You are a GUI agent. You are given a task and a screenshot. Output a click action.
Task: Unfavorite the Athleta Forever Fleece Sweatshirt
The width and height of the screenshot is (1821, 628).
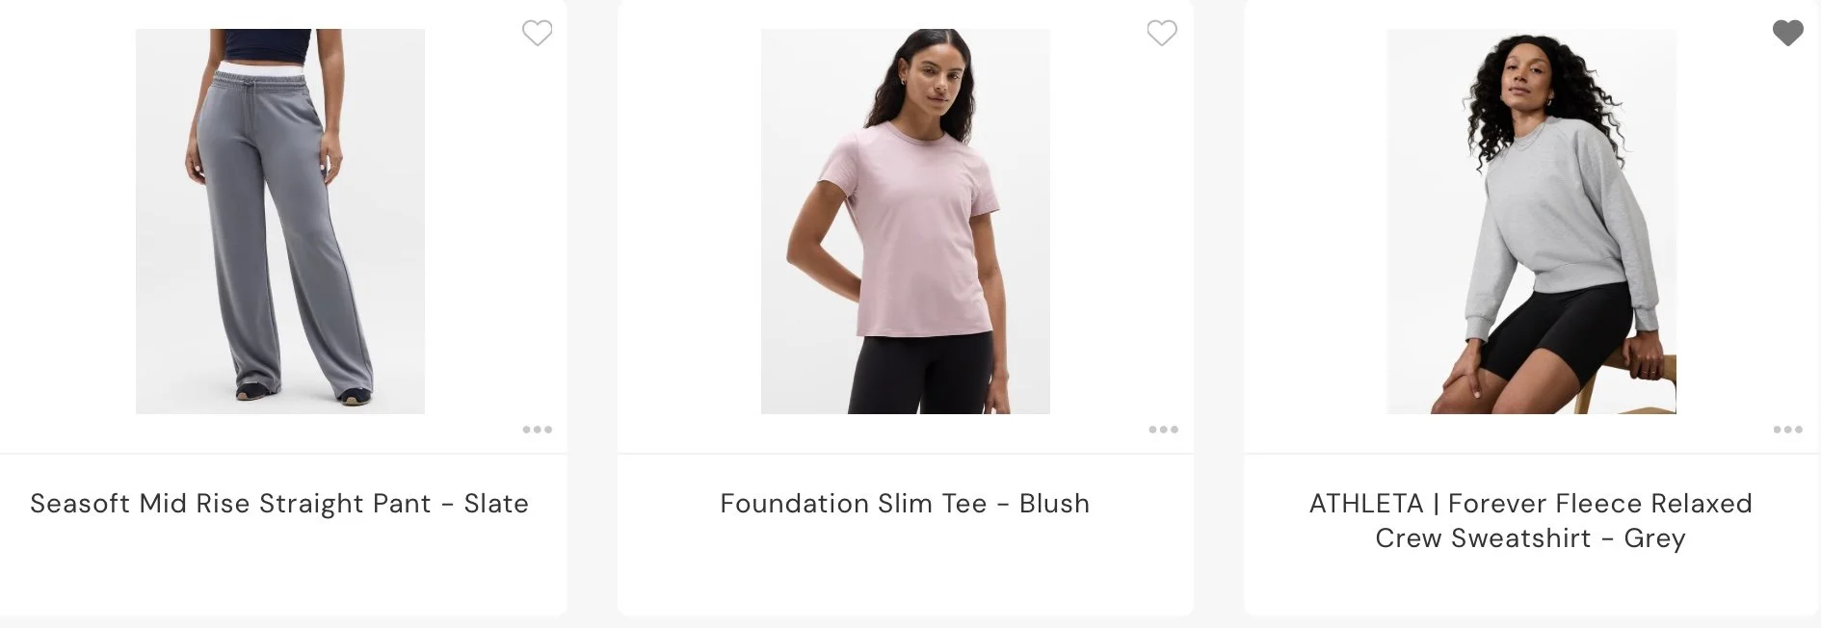tap(1787, 33)
